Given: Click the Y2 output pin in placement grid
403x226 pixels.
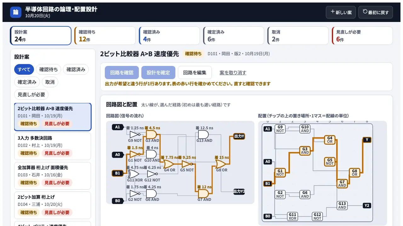Looking at the screenshot, I should [x=367, y=206].
